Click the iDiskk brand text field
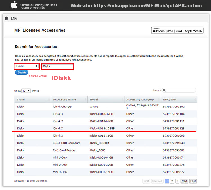Viewport: 211px width, 190px height. (58, 66)
